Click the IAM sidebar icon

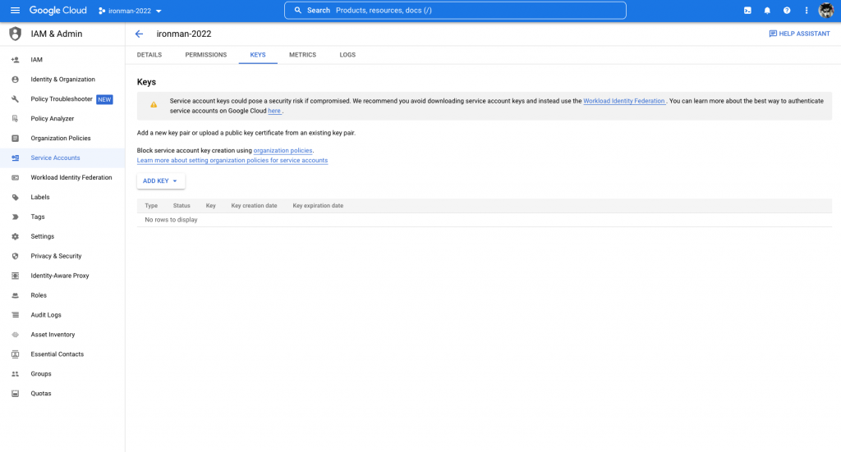[x=15, y=60]
